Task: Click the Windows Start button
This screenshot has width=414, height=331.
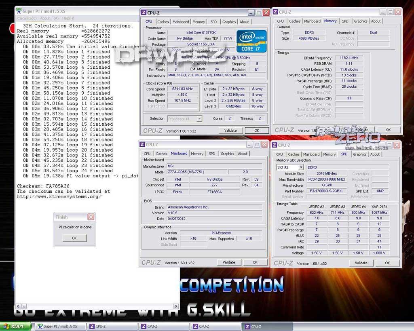Action: click(15, 327)
